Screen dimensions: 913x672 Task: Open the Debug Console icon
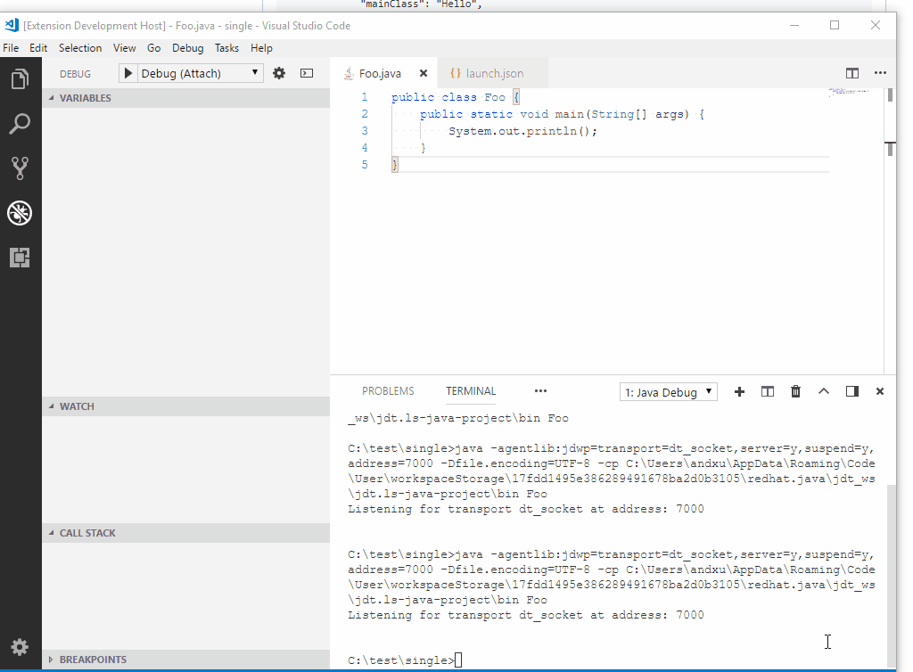coord(306,73)
